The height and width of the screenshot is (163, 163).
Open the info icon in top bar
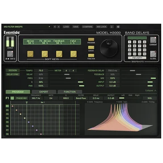point(112,27)
